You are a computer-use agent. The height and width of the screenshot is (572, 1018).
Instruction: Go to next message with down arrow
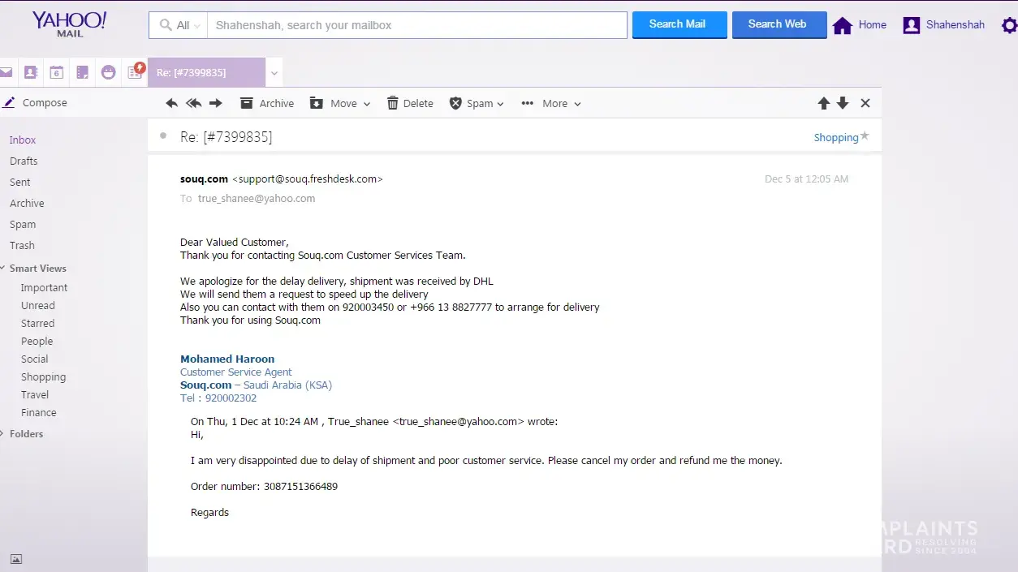(x=843, y=103)
